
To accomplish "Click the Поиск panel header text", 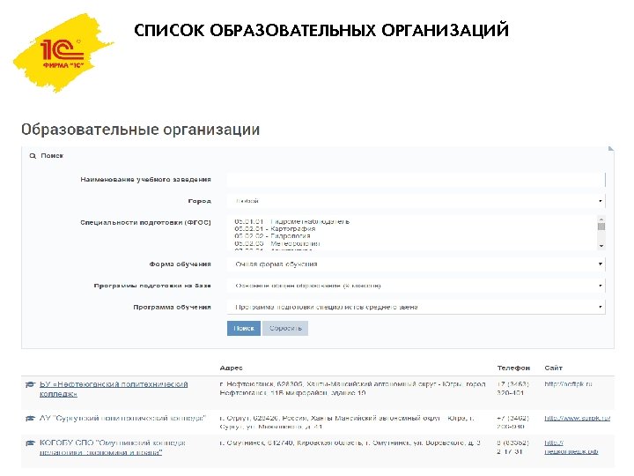I will tap(52, 156).
